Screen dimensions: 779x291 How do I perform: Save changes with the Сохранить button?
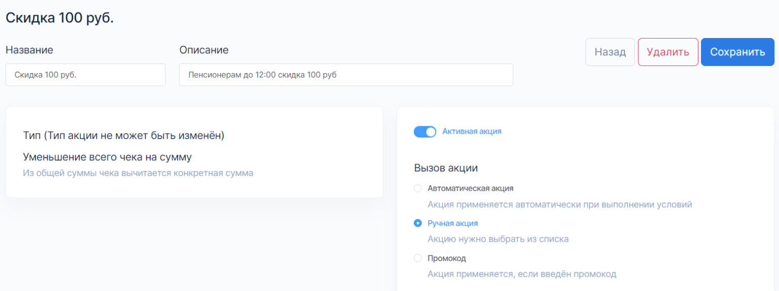click(x=737, y=52)
